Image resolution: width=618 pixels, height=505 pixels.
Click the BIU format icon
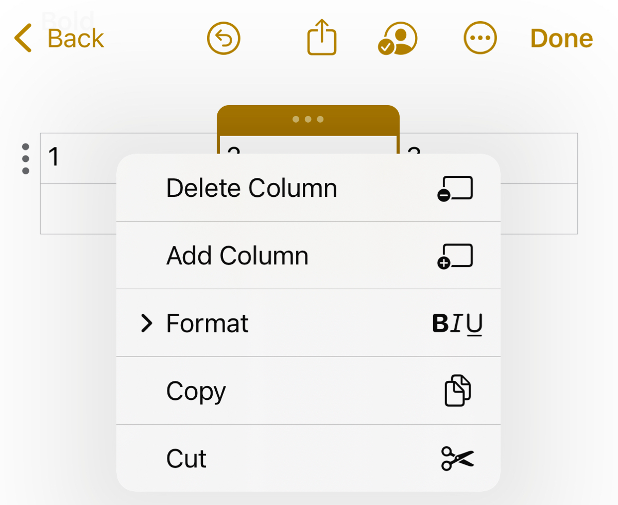click(x=457, y=324)
